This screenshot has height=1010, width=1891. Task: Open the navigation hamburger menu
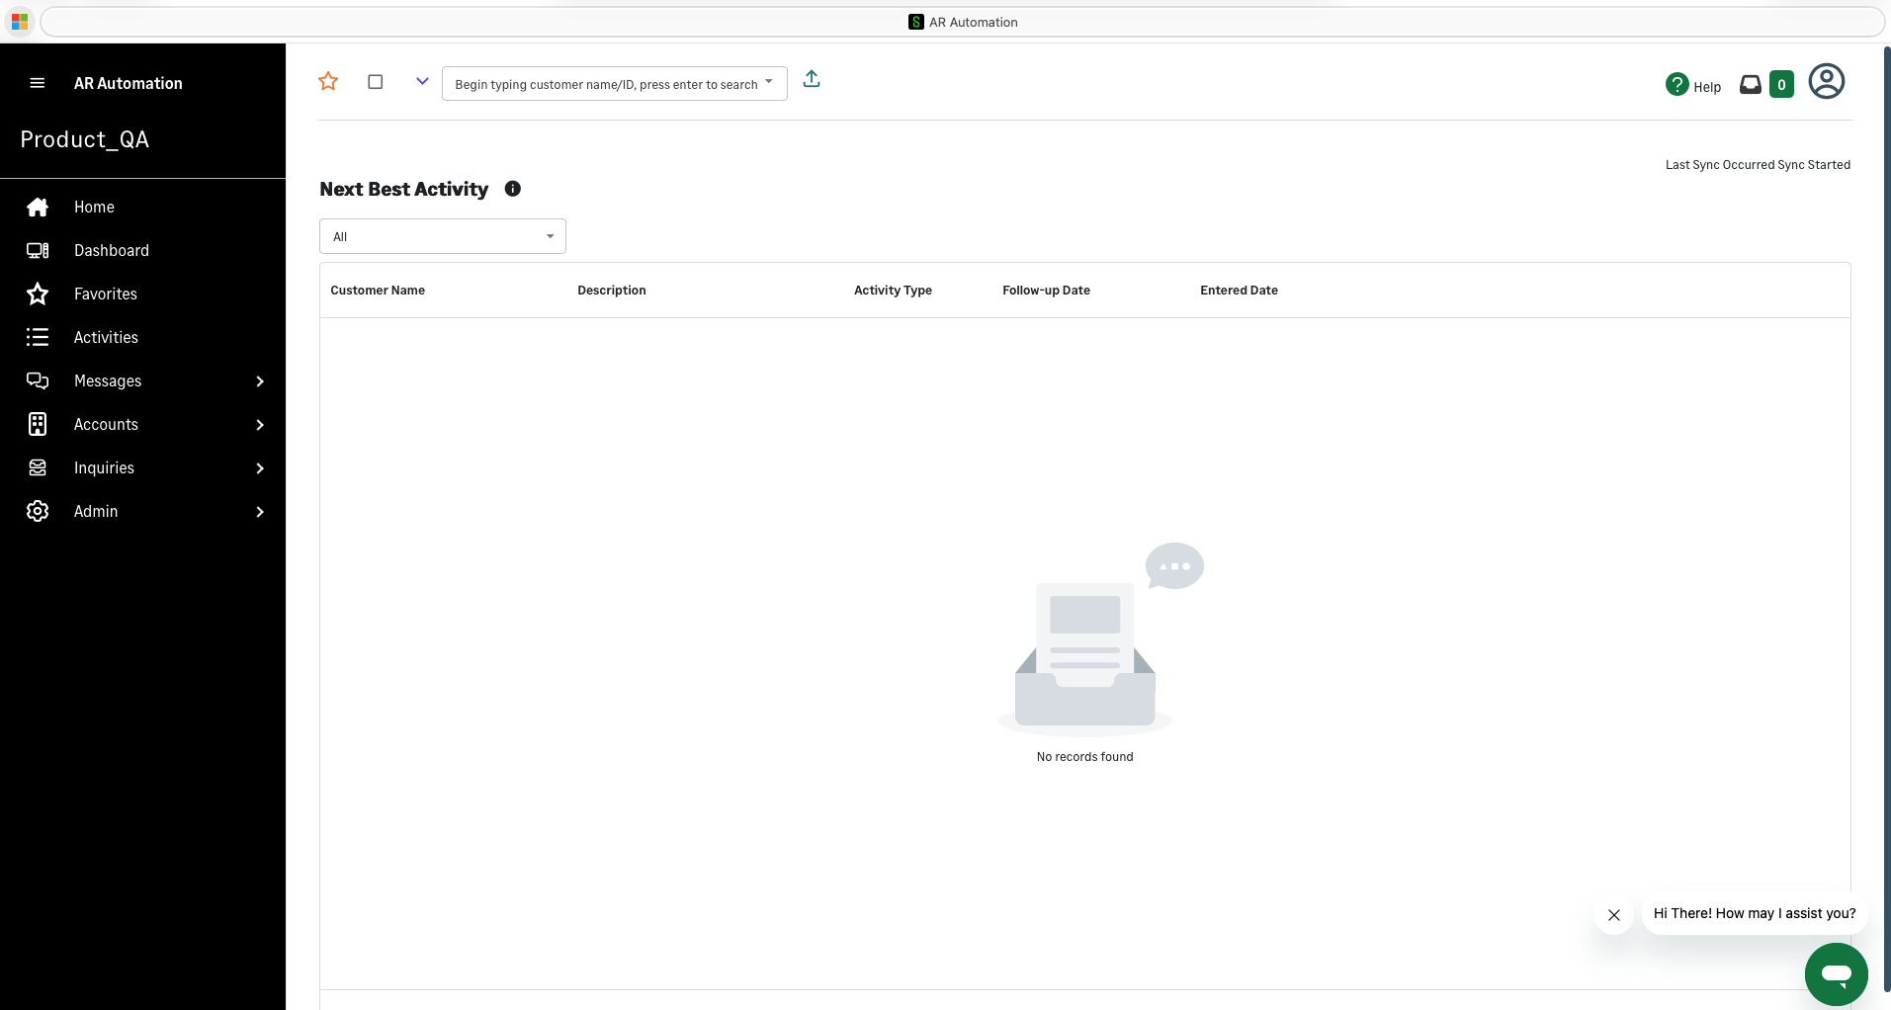coord(38,83)
